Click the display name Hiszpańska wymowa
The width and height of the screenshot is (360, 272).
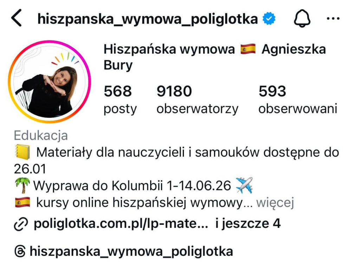tap(169, 49)
